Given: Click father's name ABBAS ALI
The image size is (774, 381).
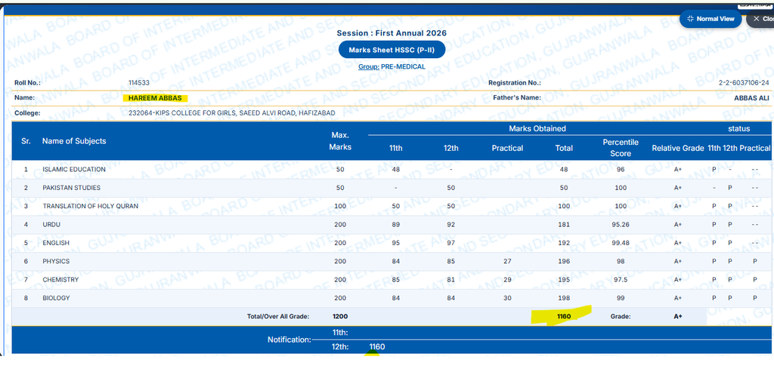Looking at the screenshot, I should click(752, 98).
